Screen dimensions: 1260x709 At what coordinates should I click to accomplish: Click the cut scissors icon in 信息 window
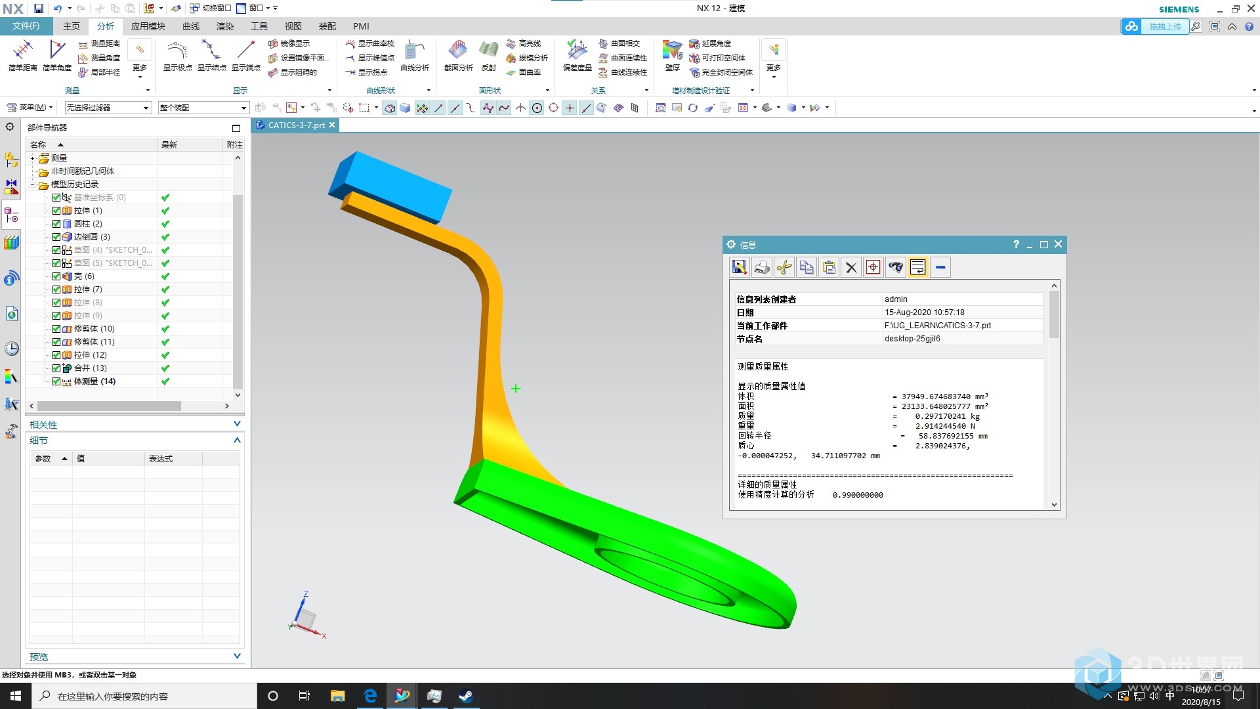point(784,267)
